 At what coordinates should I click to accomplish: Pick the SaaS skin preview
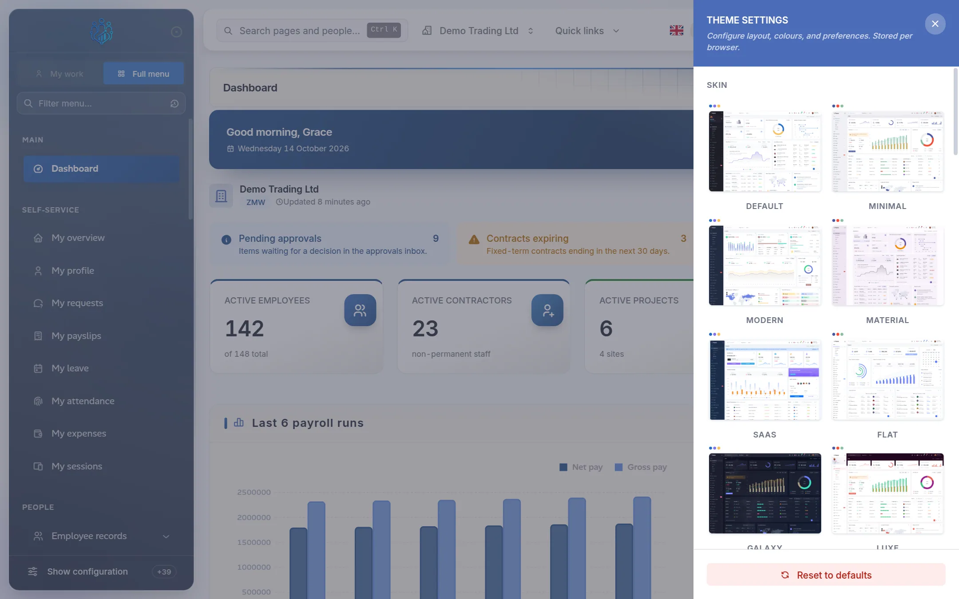[x=765, y=380]
